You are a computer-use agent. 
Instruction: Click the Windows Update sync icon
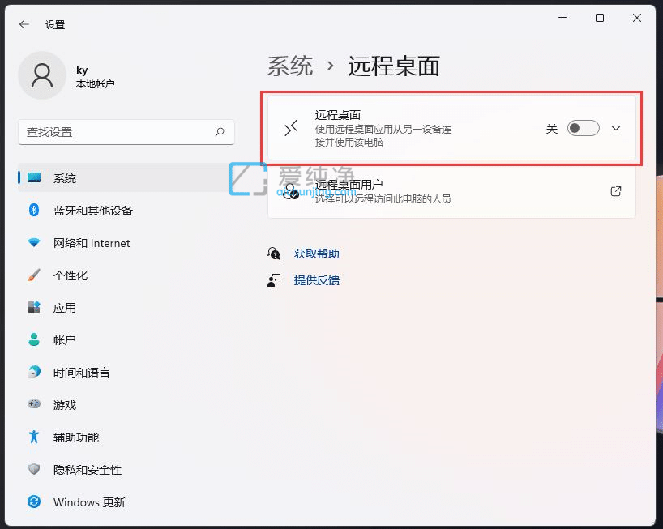click(34, 501)
